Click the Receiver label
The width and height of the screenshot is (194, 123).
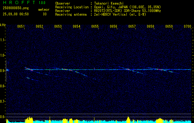tap(63, 11)
